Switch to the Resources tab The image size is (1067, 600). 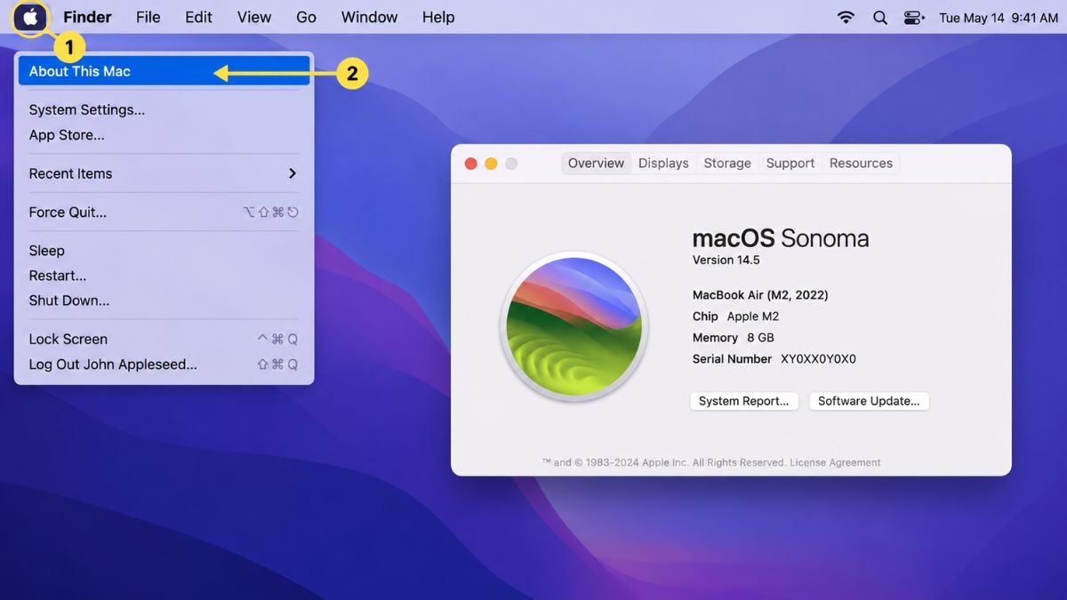click(861, 164)
